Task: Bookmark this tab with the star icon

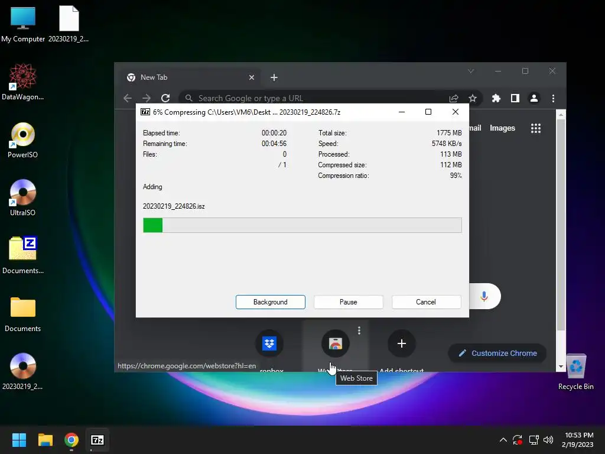Action: [x=473, y=98]
